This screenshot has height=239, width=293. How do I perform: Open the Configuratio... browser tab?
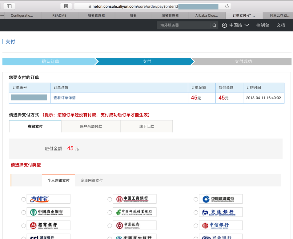coord(22,15)
